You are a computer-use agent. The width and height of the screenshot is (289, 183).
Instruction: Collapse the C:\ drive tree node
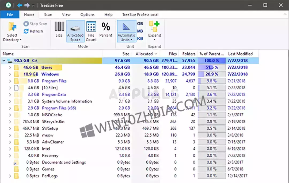click(x=4, y=61)
